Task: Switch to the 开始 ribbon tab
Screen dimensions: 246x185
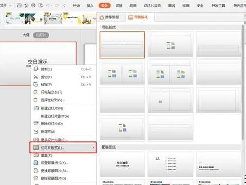Action: click(x=76, y=6)
